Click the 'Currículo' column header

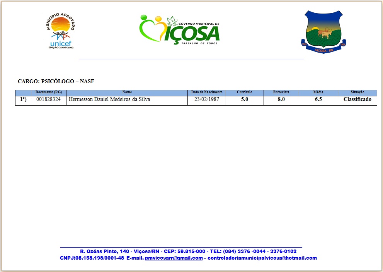point(245,92)
